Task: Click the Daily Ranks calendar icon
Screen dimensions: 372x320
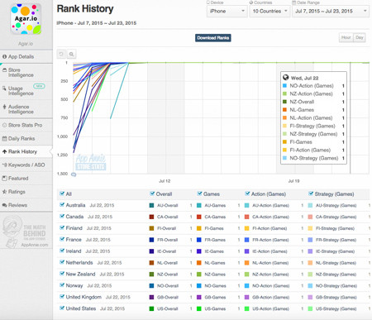Action: click(4, 138)
